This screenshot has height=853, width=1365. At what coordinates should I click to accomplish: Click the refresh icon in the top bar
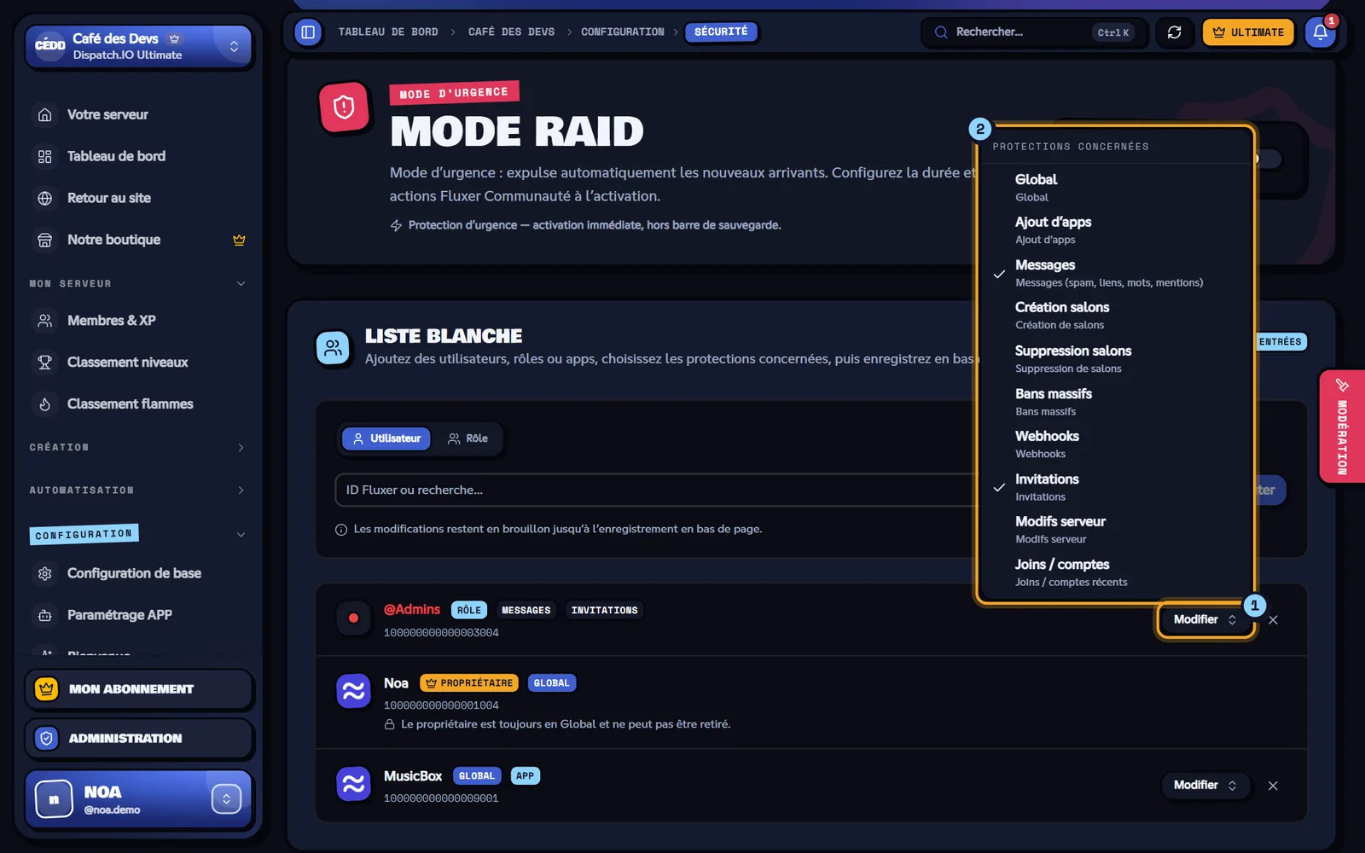tap(1175, 32)
